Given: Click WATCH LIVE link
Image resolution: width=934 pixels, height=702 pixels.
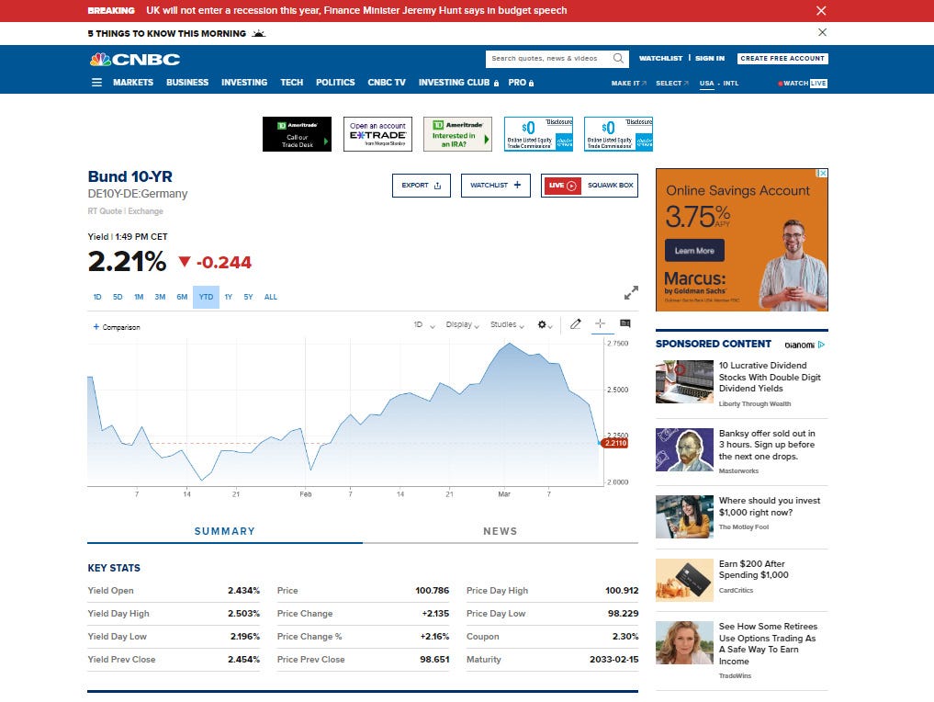Looking at the screenshot, I should pos(803,84).
